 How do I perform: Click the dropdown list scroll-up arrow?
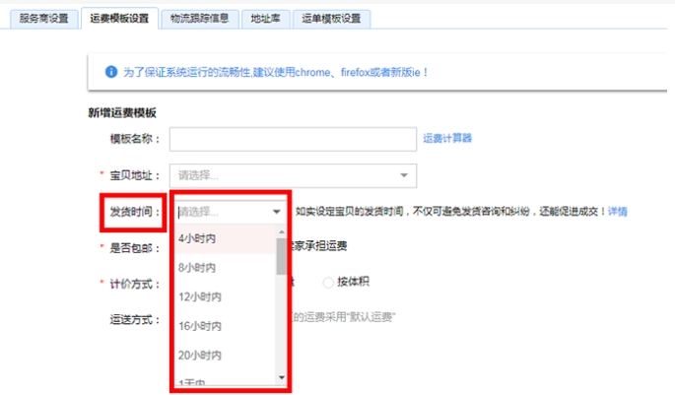click(x=282, y=232)
